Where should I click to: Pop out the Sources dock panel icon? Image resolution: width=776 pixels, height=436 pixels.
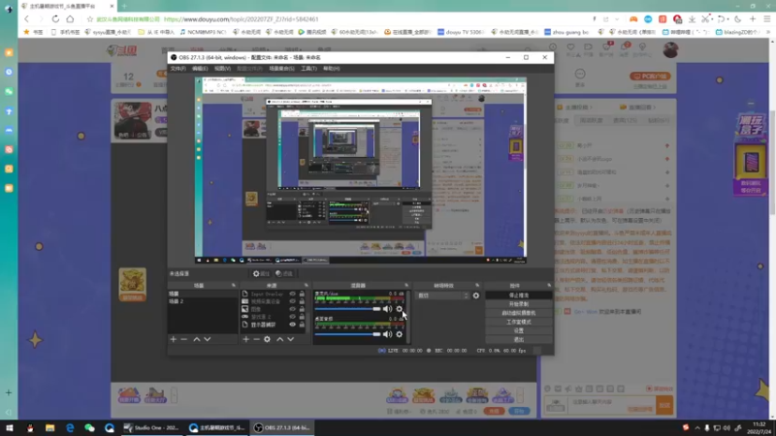coord(307,285)
